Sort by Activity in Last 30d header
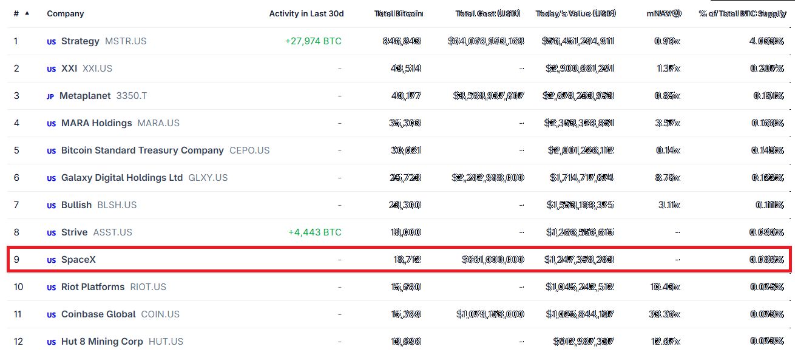Screen dimensions: 795x355 click(306, 13)
